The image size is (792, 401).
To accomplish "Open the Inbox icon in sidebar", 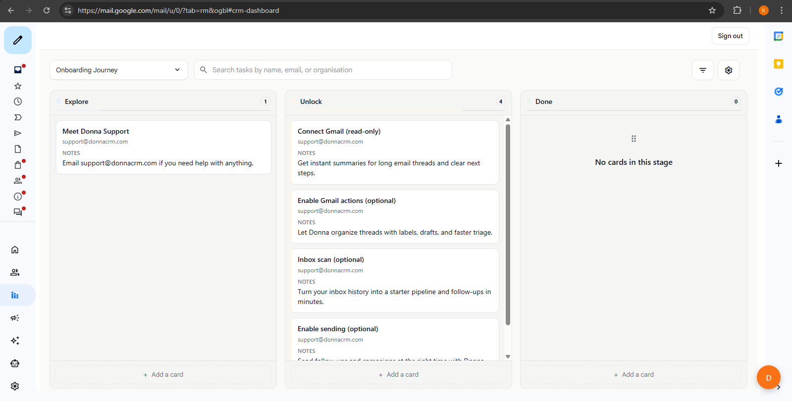I will pos(18,70).
